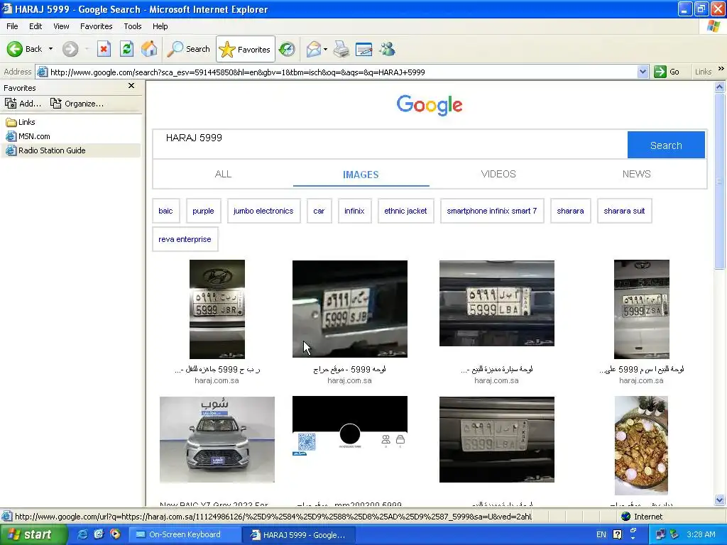Image resolution: width=727 pixels, height=545 pixels.
Task: Open the View menu
Action: [x=61, y=26]
